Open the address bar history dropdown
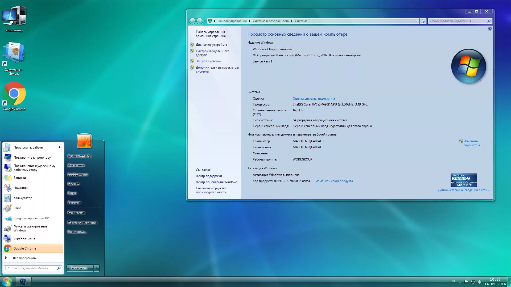 click(417, 21)
